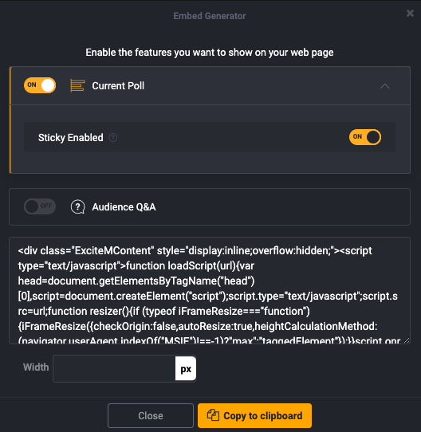Click the Embed Generator title text
The height and width of the screenshot is (432, 421).
click(210, 16)
